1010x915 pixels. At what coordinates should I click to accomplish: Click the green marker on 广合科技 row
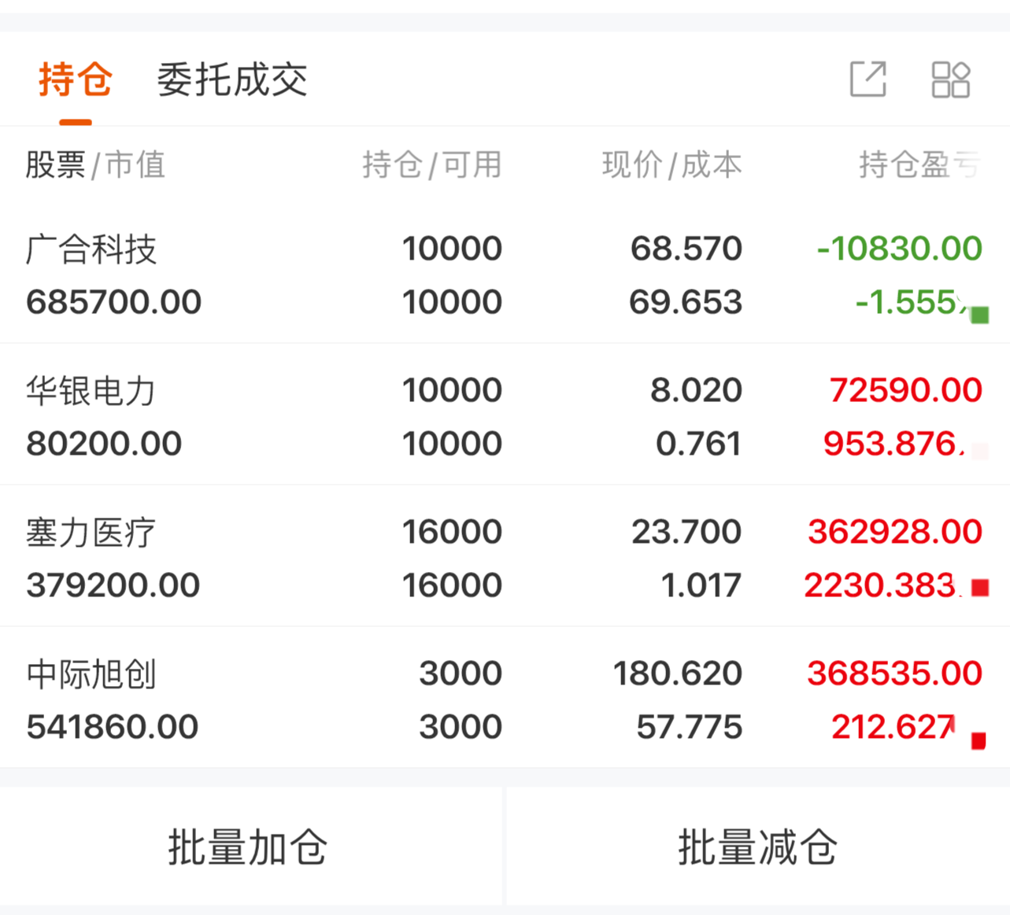(979, 315)
